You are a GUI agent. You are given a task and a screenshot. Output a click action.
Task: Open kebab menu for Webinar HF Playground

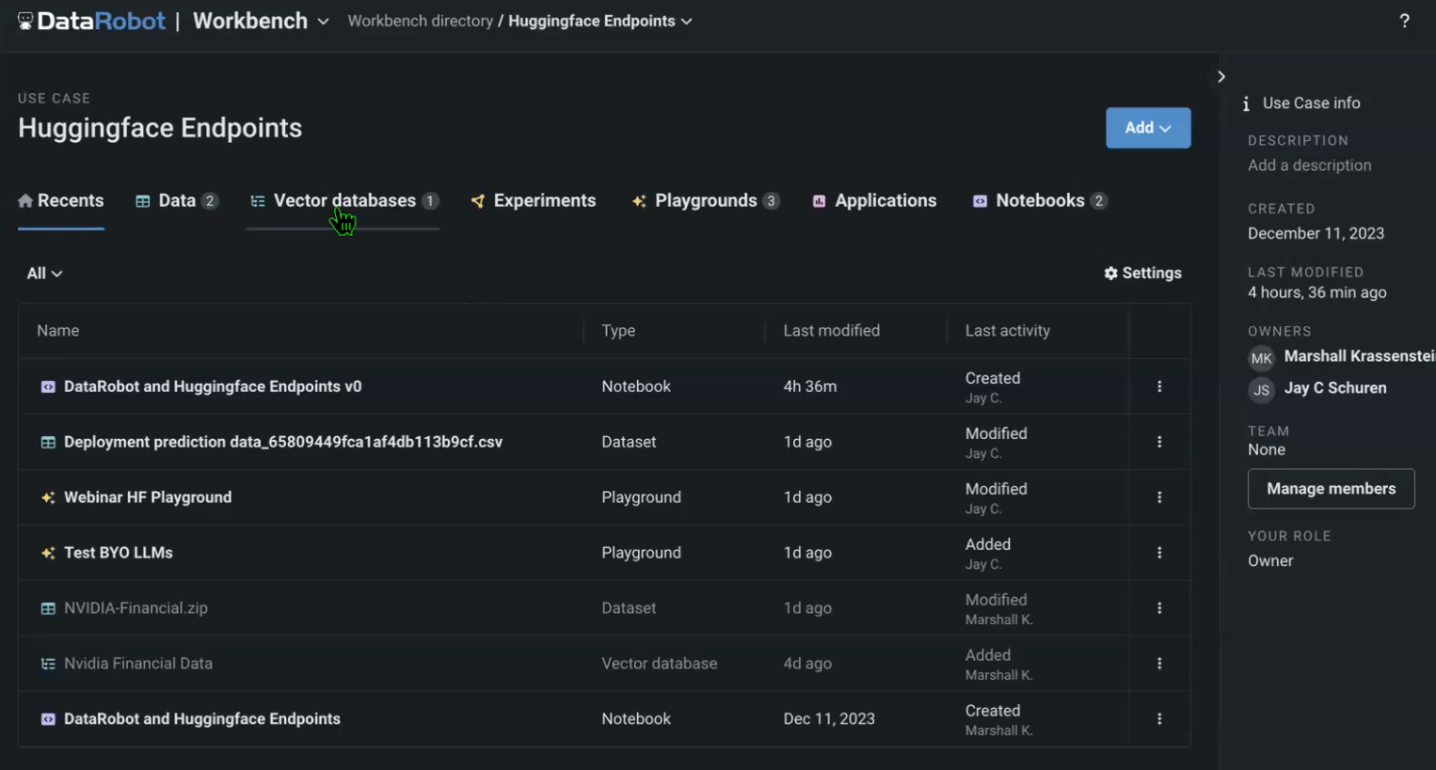click(1159, 497)
